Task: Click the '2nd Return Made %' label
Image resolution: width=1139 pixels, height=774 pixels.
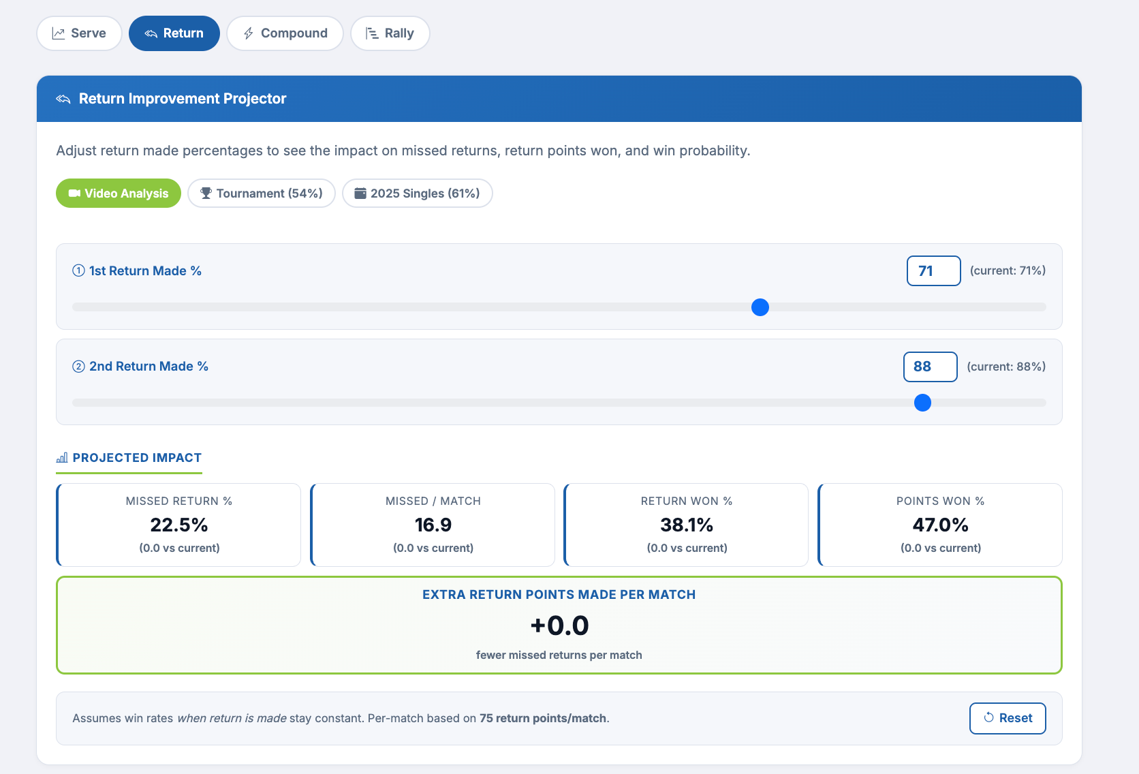Action: pos(149,367)
